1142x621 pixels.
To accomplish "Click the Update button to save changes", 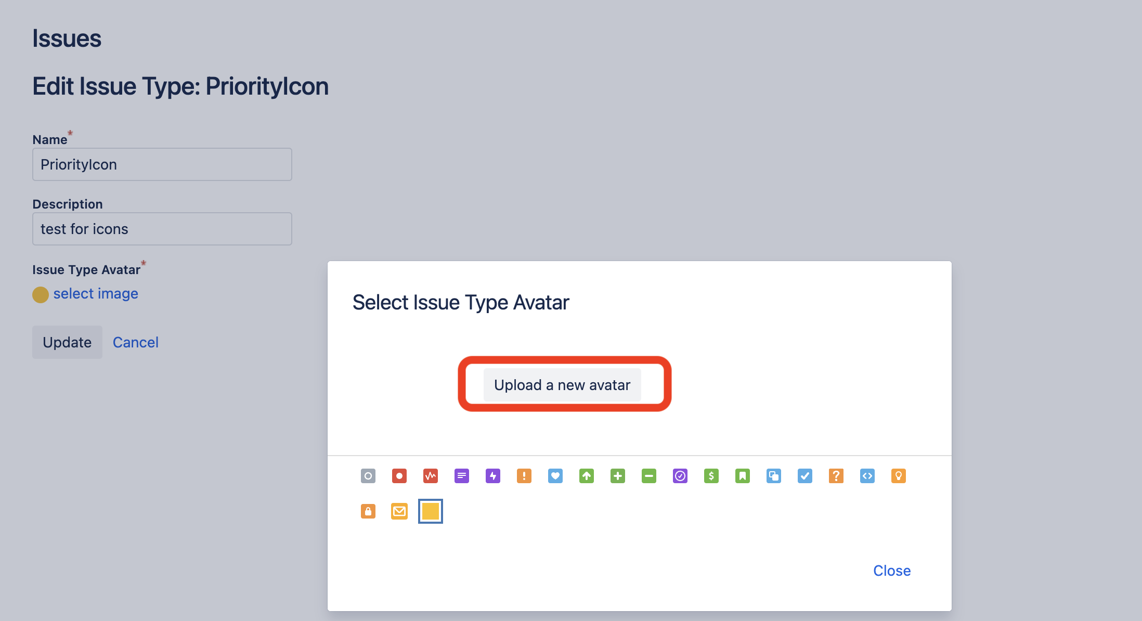I will [67, 342].
